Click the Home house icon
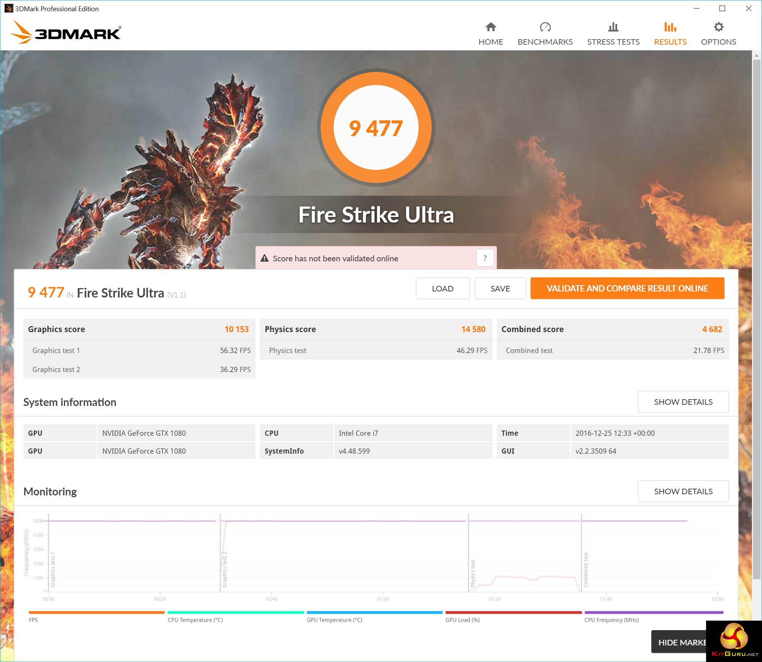 pyautogui.click(x=491, y=27)
